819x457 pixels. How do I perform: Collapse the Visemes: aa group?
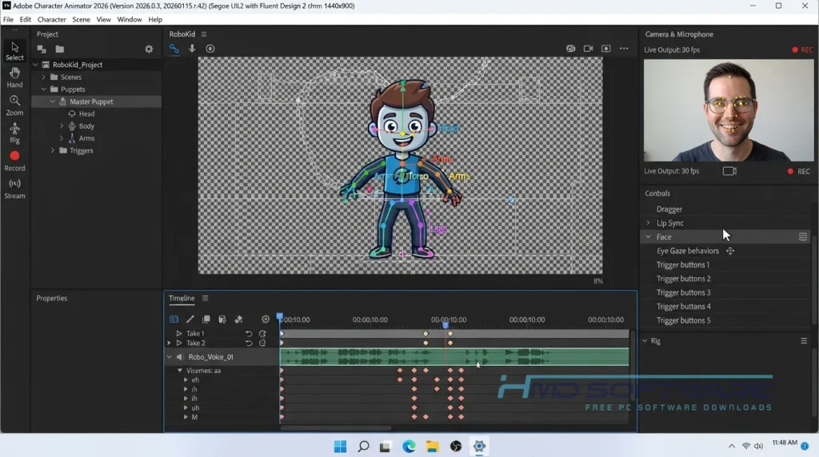pyautogui.click(x=180, y=371)
